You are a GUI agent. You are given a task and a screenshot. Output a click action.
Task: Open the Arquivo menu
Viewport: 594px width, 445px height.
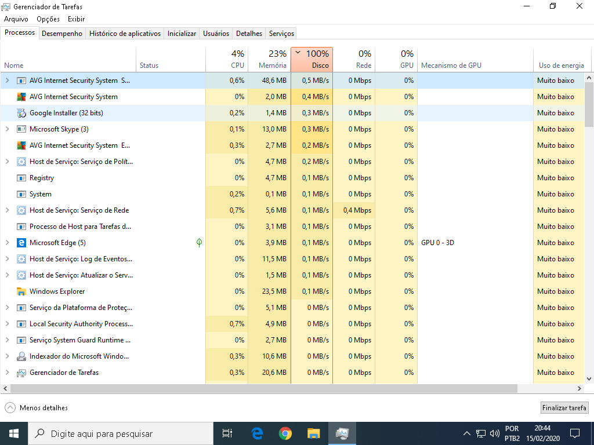click(x=16, y=19)
